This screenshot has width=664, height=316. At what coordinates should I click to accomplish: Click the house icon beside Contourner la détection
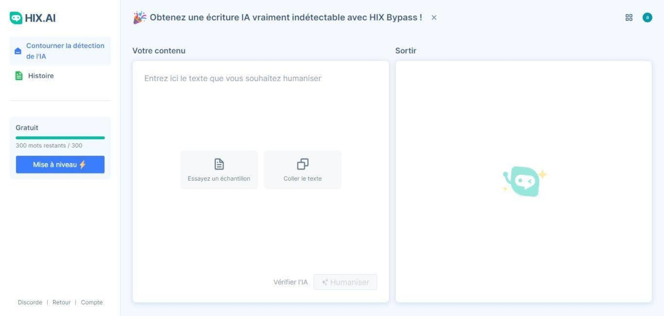tap(18, 51)
